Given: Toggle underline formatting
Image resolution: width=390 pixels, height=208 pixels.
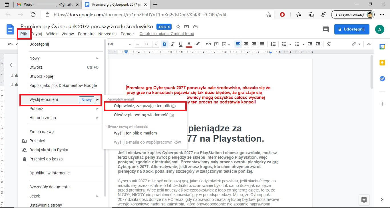Looking at the screenshot, I should pos(180,44).
